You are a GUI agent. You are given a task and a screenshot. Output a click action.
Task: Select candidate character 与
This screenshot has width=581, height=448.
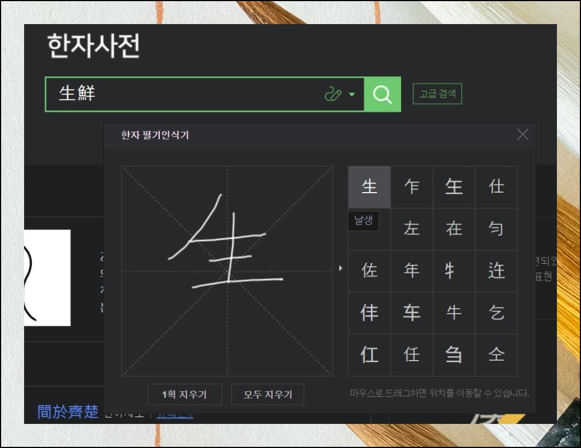coord(496,229)
